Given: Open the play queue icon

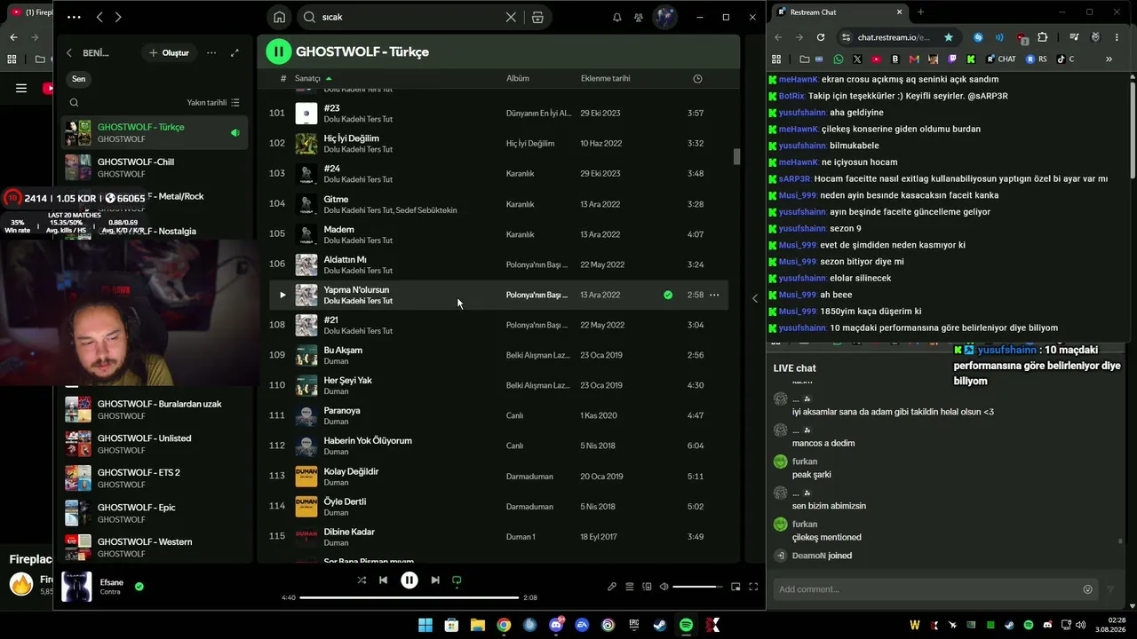Looking at the screenshot, I should [x=630, y=587].
